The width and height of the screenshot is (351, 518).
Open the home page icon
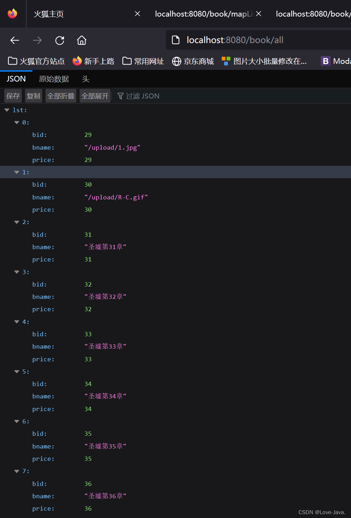pyautogui.click(x=82, y=40)
